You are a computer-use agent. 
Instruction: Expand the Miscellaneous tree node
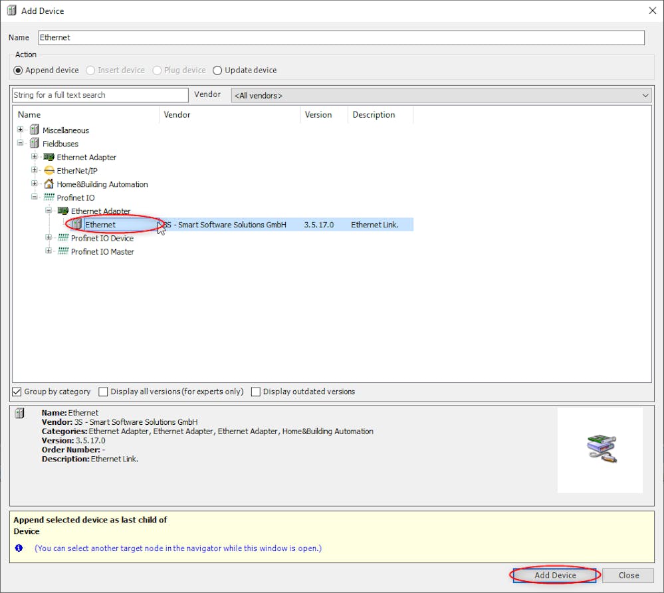point(21,129)
